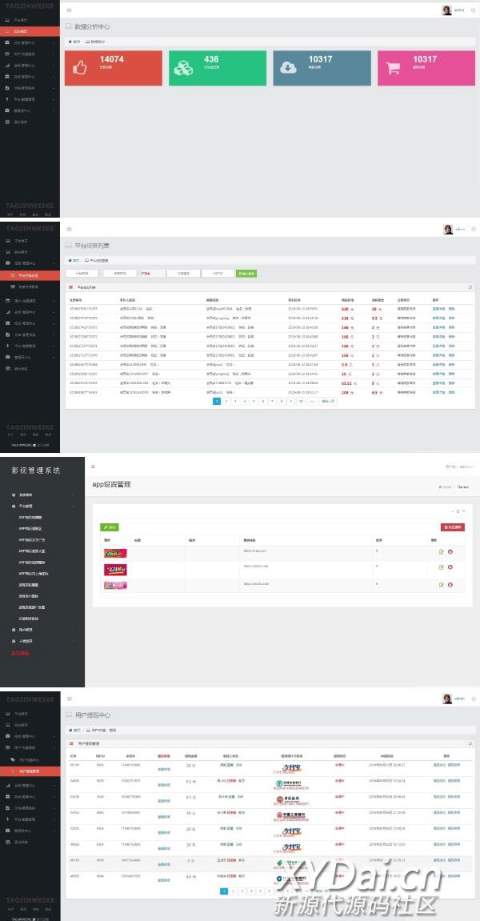Open the green cubes card showing 436
Screen dimensions: 480x921
coord(218,68)
